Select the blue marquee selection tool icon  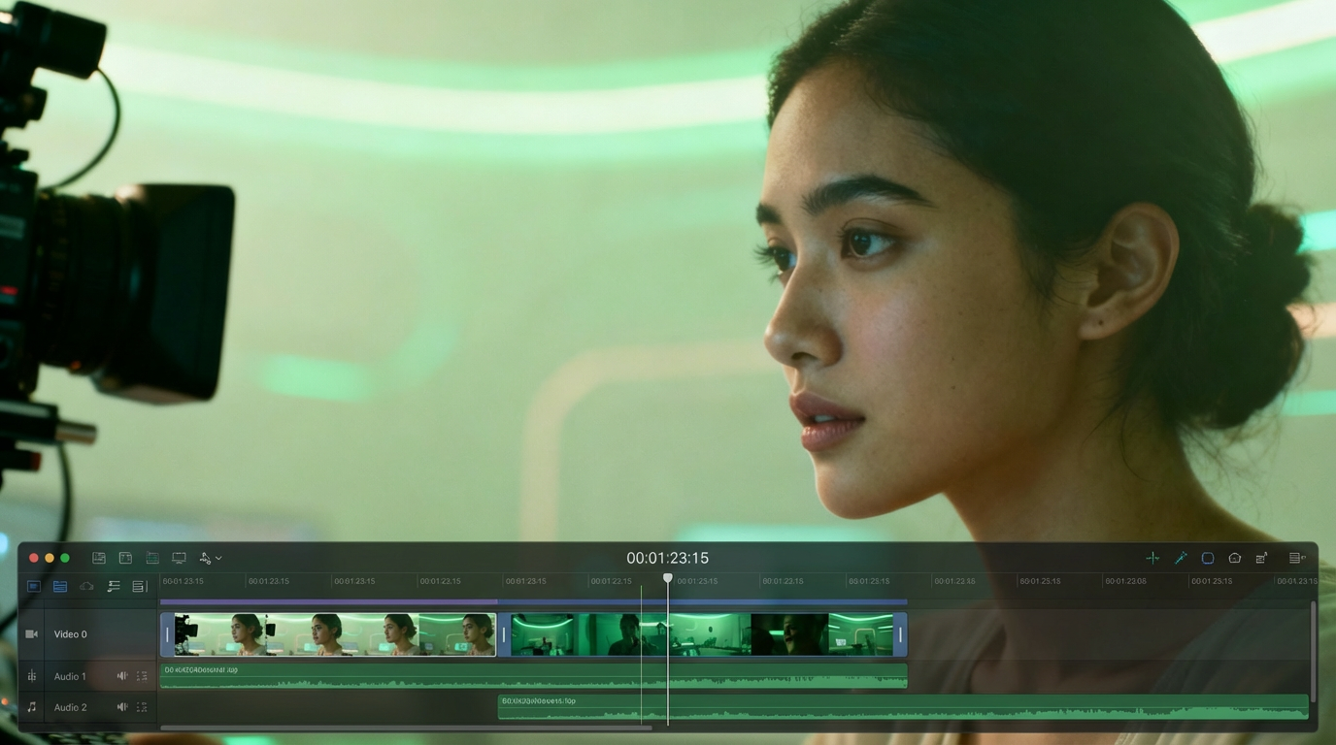pyautogui.click(x=1208, y=558)
